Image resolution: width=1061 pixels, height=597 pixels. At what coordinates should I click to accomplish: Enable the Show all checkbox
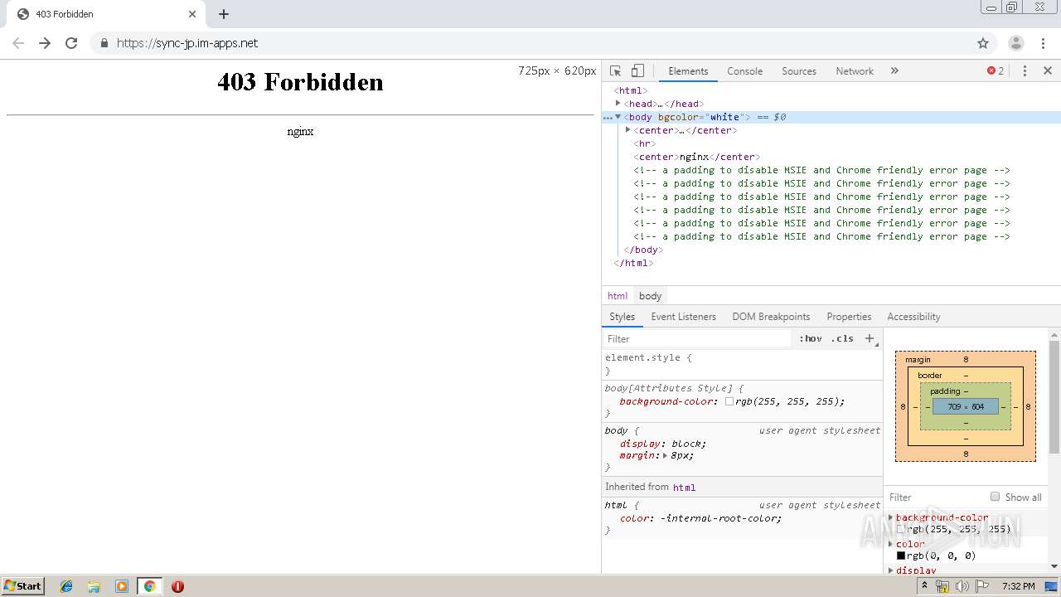(x=995, y=497)
